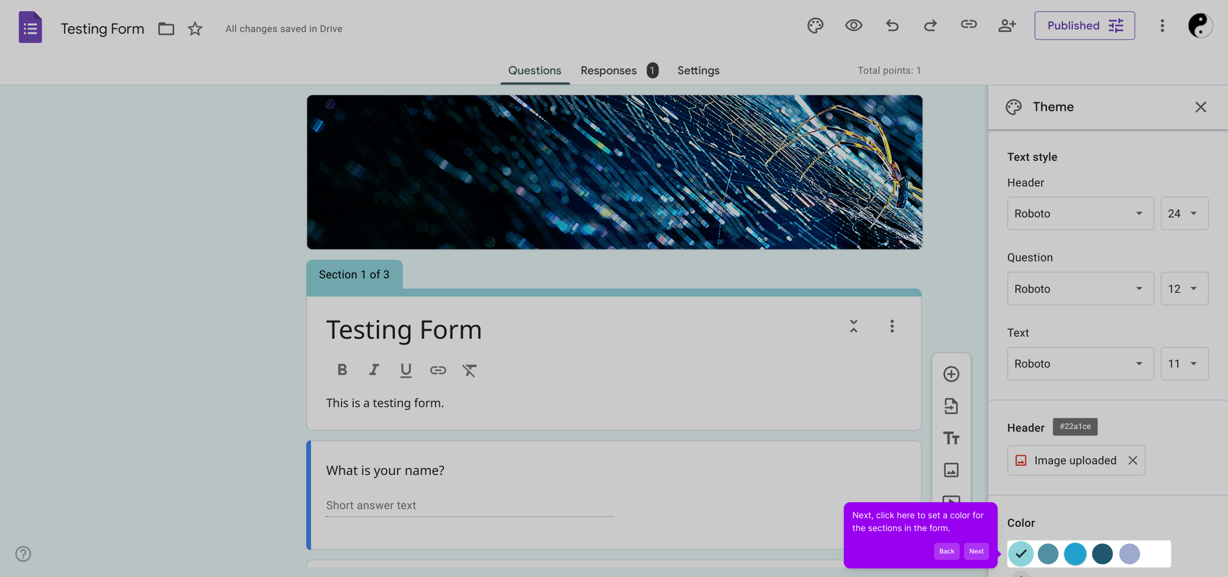The width and height of the screenshot is (1228, 577).
Task: Click Add title and description icon
Action: 951,438
